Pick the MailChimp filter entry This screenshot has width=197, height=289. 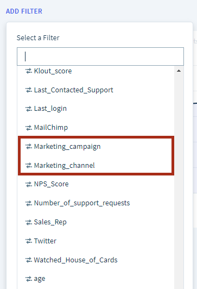96,128
